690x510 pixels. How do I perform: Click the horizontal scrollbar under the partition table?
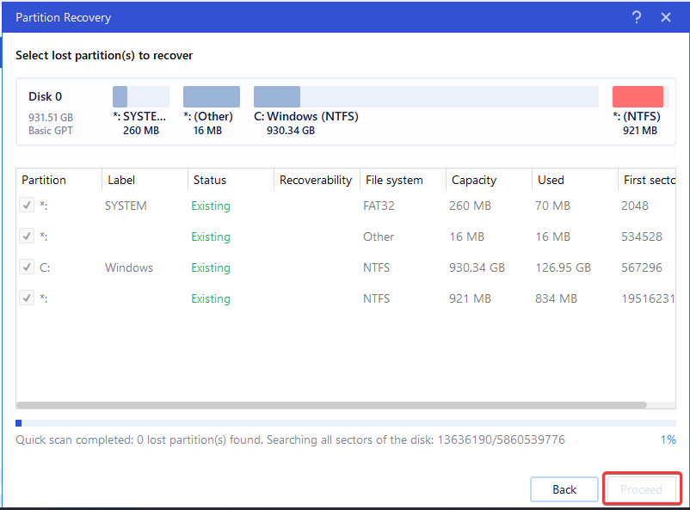331,405
